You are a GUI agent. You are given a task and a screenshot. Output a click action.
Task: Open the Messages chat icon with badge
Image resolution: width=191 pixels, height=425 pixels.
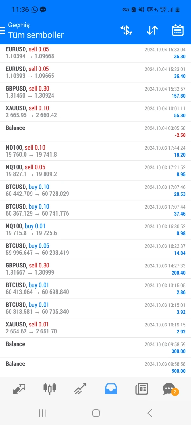click(x=170, y=389)
